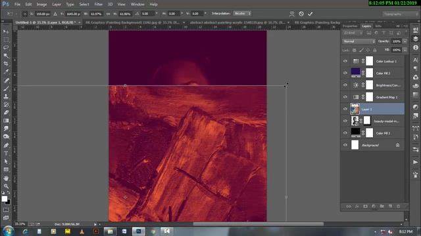The height and width of the screenshot is (236, 421).
Task: Open the Interpolation Bicubic dropdown
Action: 242,13
